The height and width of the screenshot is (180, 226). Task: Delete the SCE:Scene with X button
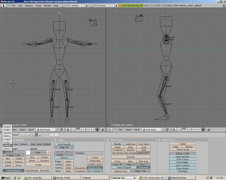[x=116, y=6]
